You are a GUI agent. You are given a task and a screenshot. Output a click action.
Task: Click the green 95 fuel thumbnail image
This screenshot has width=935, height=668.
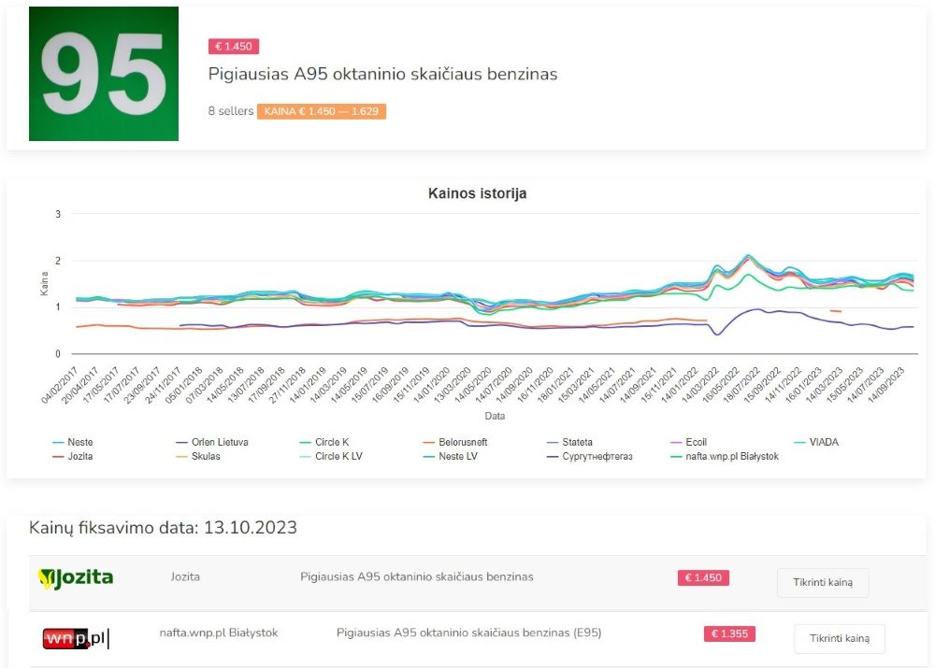click(104, 74)
